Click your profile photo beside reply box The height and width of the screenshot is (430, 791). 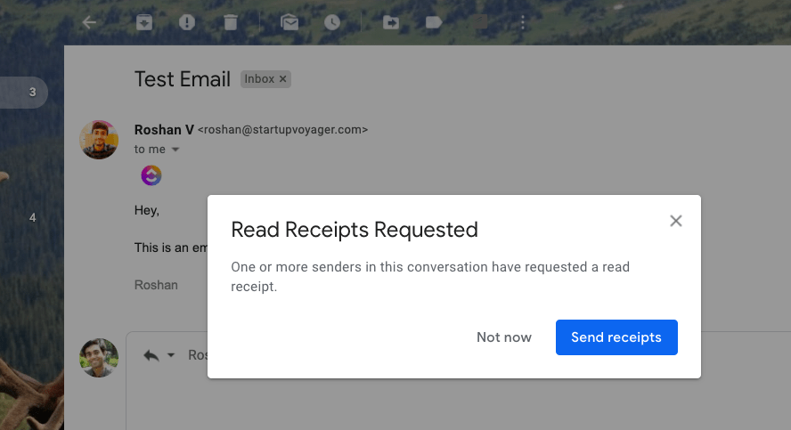click(x=99, y=358)
